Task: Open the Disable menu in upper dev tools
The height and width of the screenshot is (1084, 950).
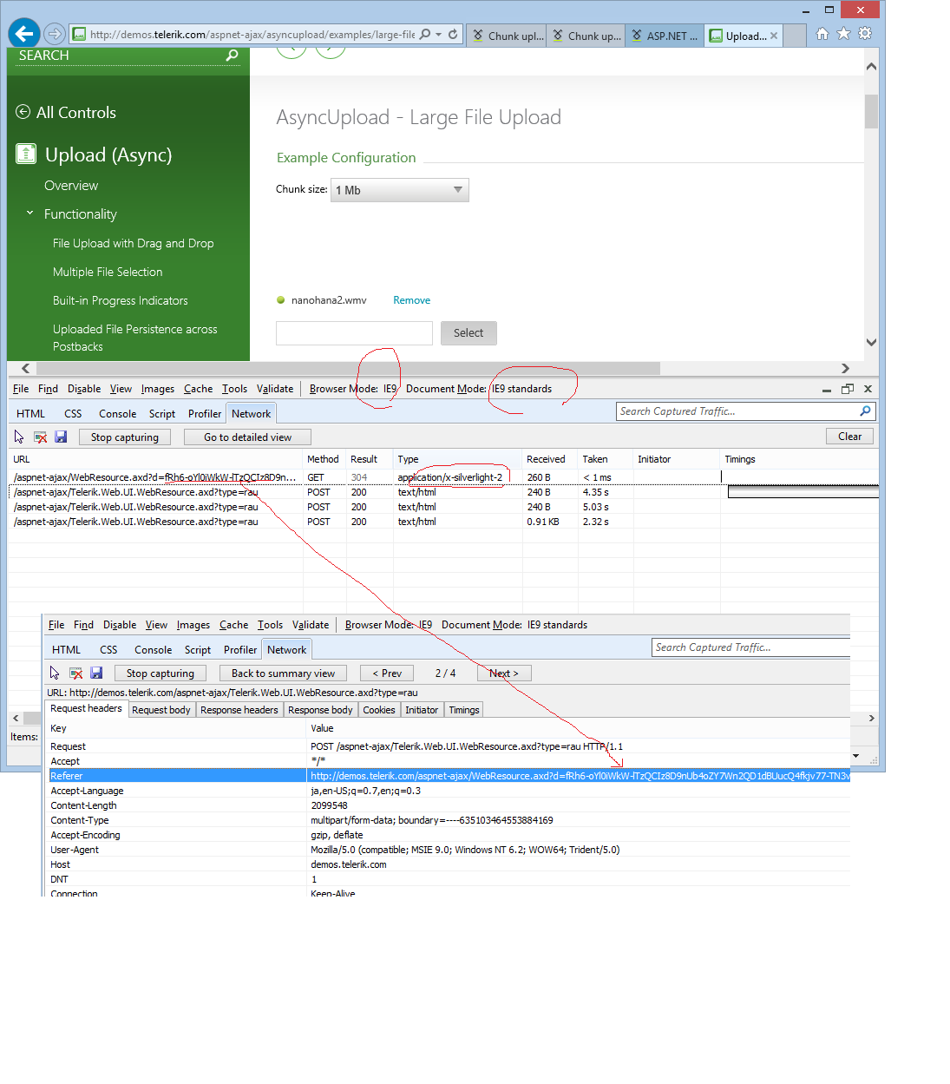Action: [x=84, y=389]
